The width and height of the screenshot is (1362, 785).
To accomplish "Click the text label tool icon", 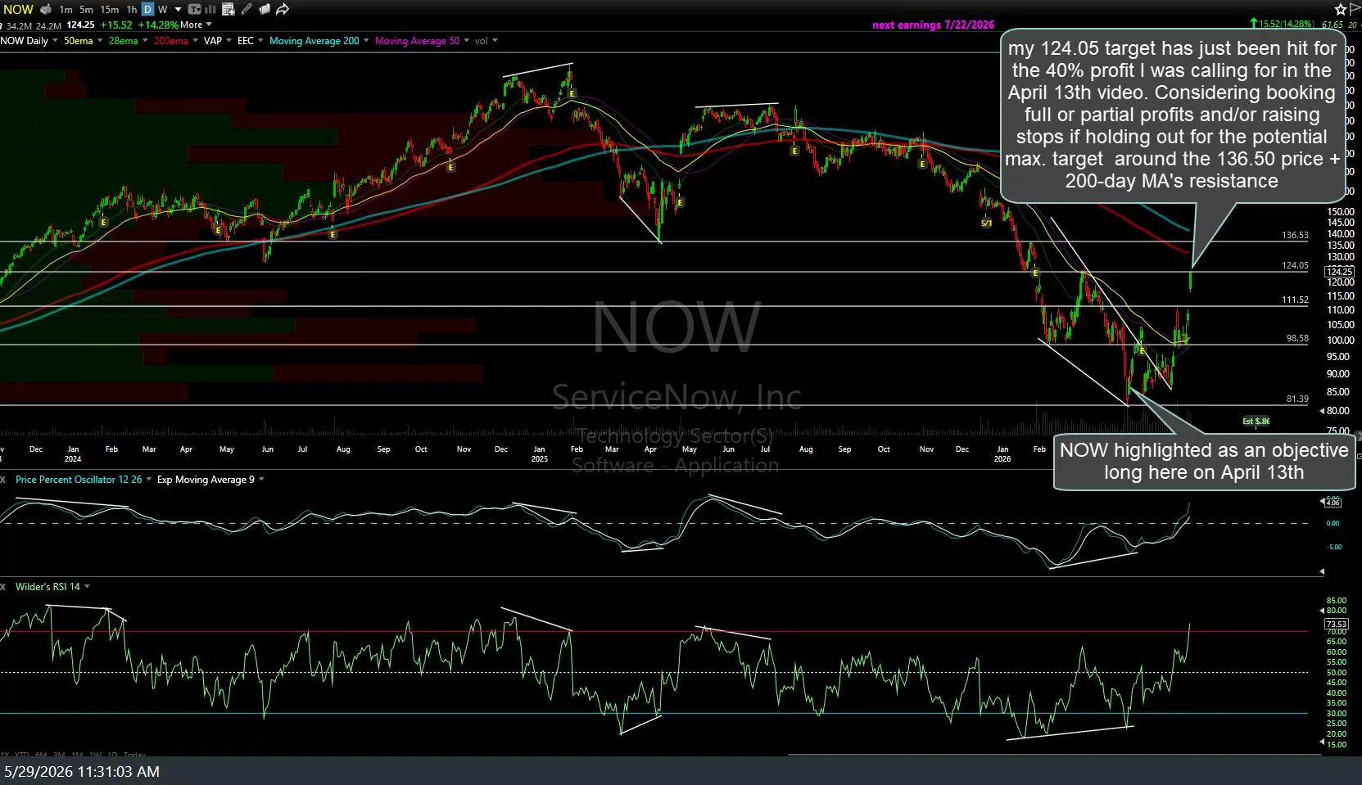I will pyautogui.click(x=194, y=10).
